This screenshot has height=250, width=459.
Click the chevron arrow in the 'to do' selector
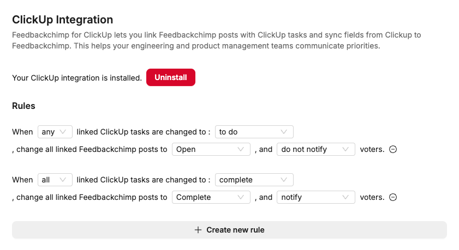pos(284,132)
